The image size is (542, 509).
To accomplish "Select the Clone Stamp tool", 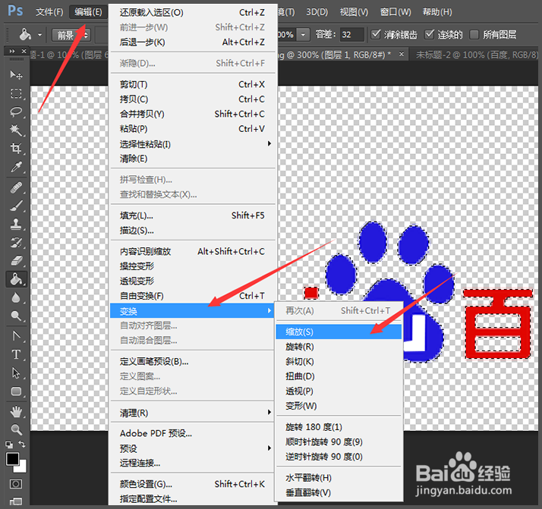I will [x=16, y=224].
